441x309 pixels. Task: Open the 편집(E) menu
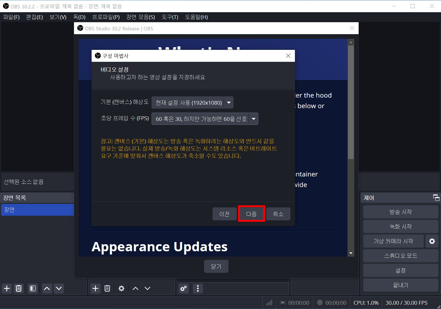pos(34,17)
